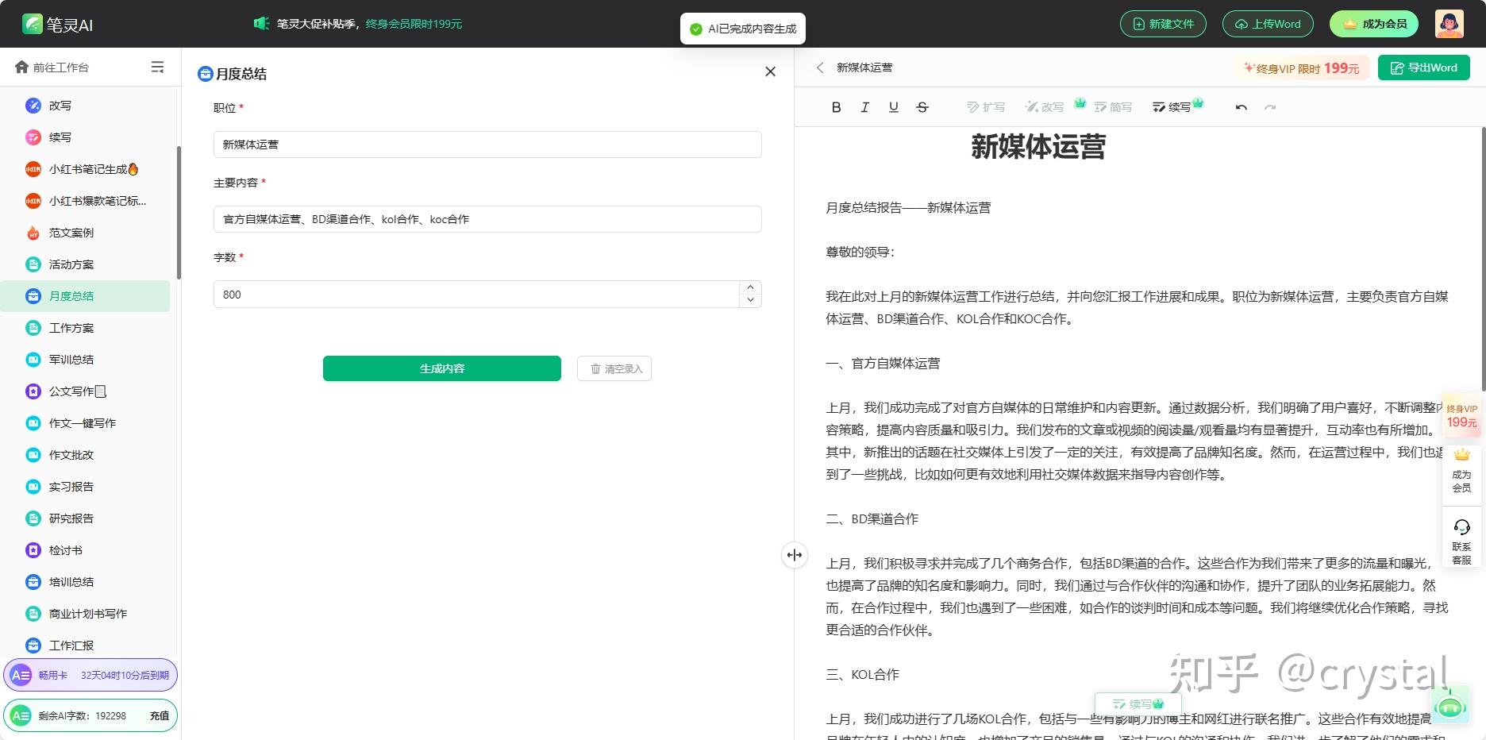1486x740 pixels.
Task: Open 公文写作 template
Action: pos(85,391)
